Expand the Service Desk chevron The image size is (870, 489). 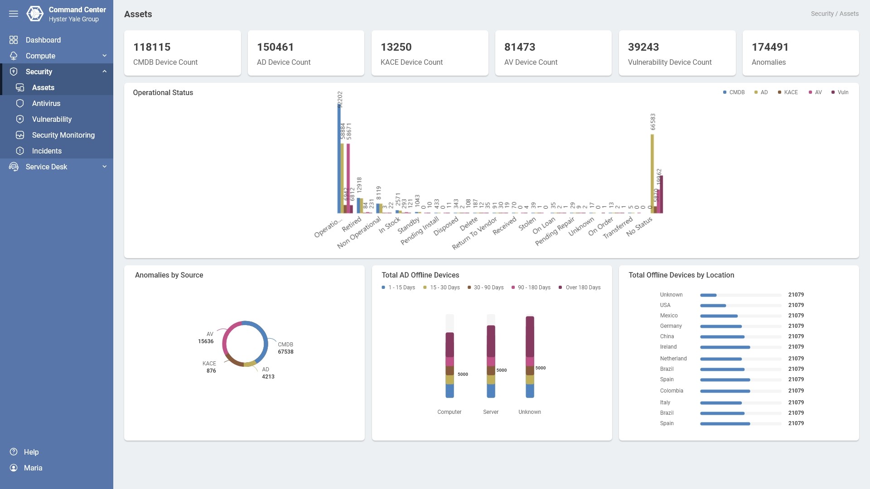105,167
